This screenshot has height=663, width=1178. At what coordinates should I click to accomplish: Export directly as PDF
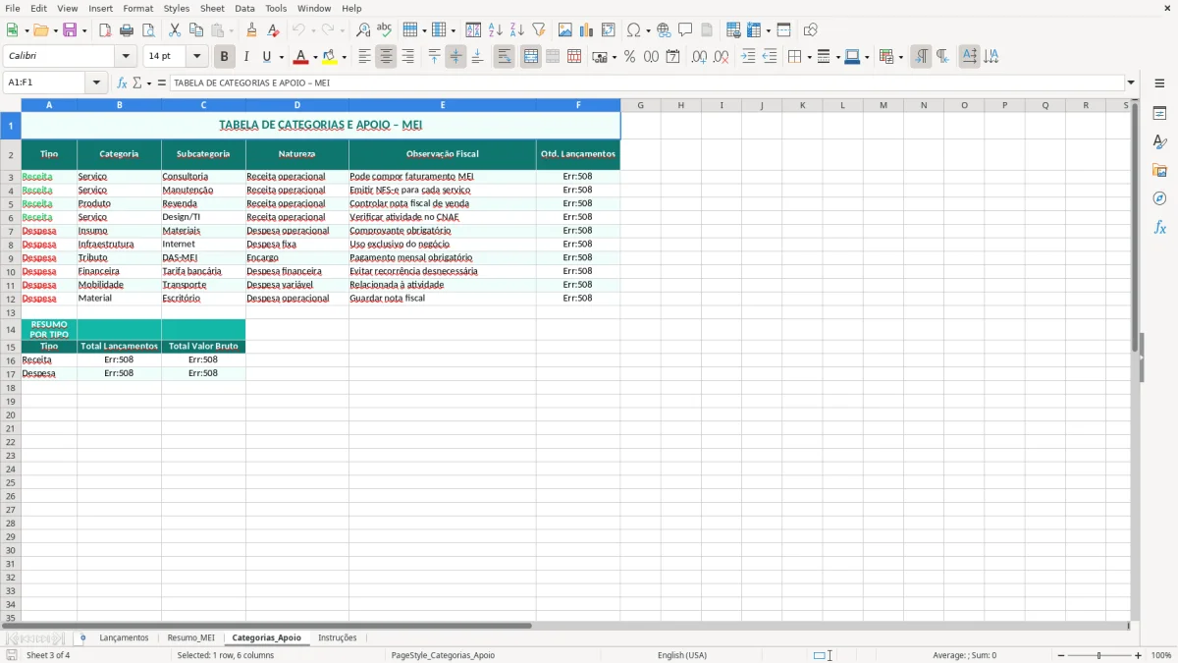tap(105, 30)
